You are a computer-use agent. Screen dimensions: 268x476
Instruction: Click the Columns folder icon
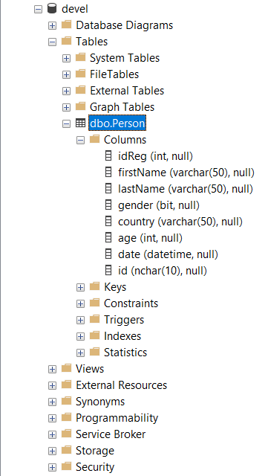94,139
